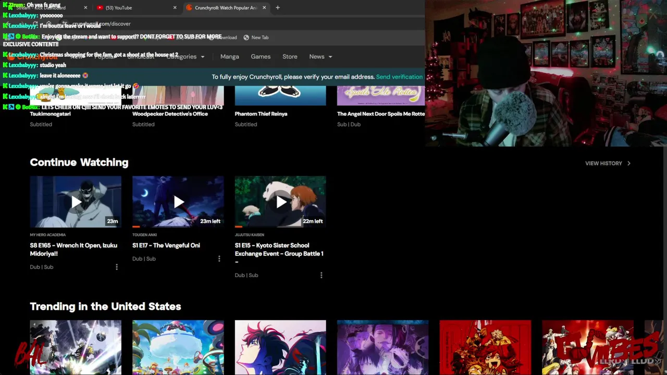The width and height of the screenshot is (667, 375).
Task: Open the New Tab bookmark
Action: [x=256, y=37]
